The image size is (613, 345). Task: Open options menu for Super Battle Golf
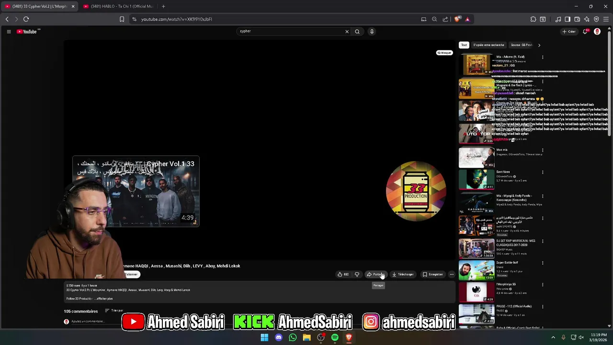[x=543, y=263]
